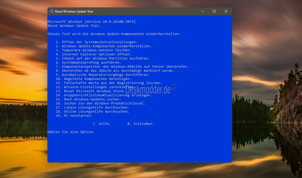
Task: Click option 12 Winsock-Einstellungen zurücksetzen
Action: tap(95, 87)
